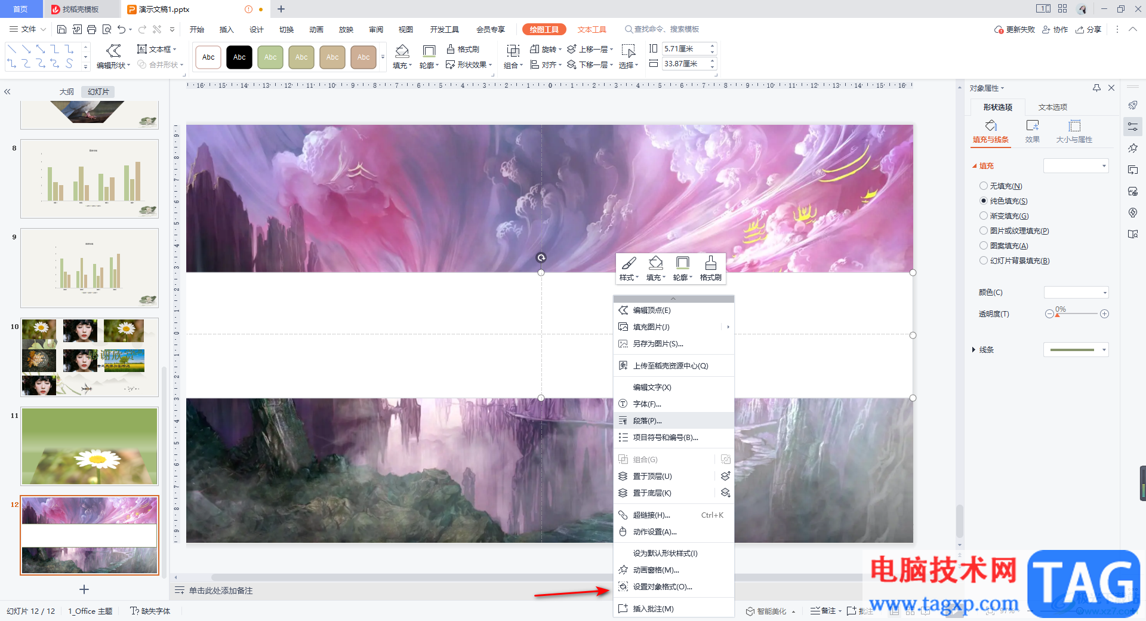Open the Animation (动画) ribbon tab
The width and height of the screenshot is (1146, 621).
[x=316, y=29]
